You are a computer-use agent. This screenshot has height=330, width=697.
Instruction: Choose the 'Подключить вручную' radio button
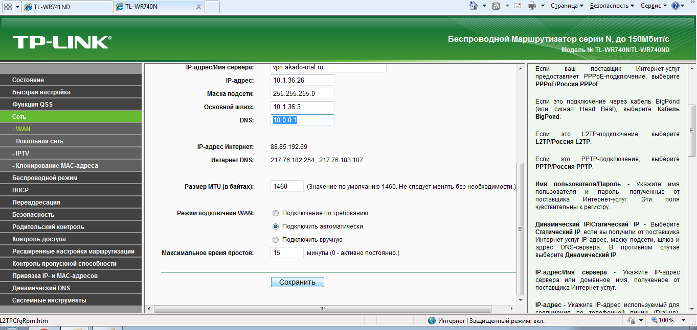click(x=276, y=240)
